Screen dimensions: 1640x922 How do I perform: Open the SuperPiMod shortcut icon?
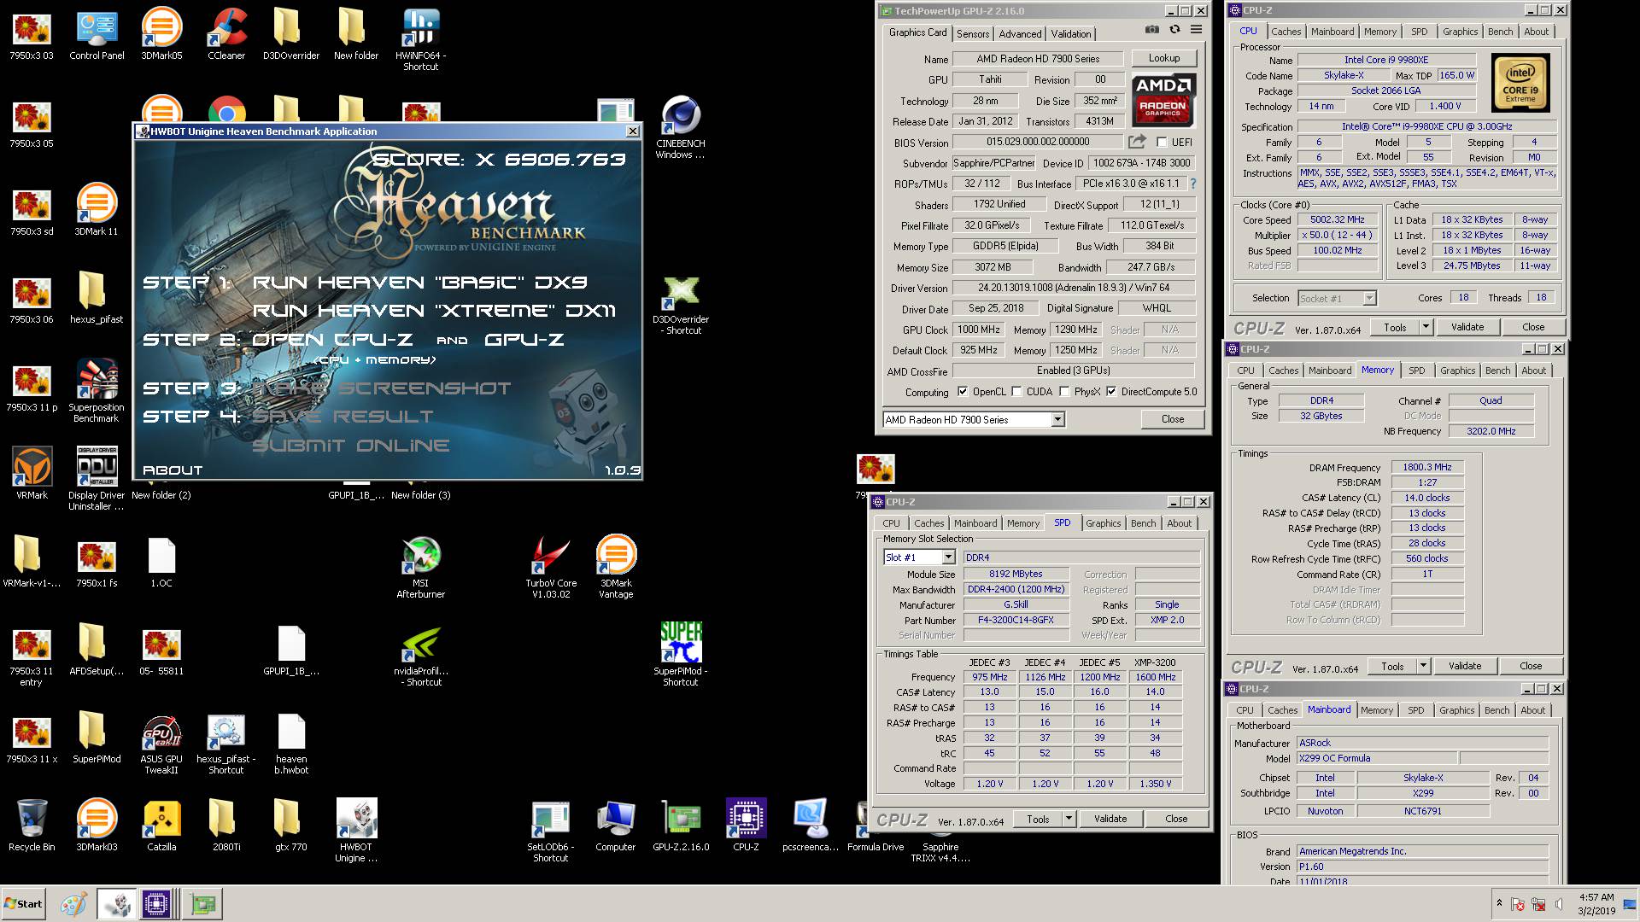click(x=681, y=655)
